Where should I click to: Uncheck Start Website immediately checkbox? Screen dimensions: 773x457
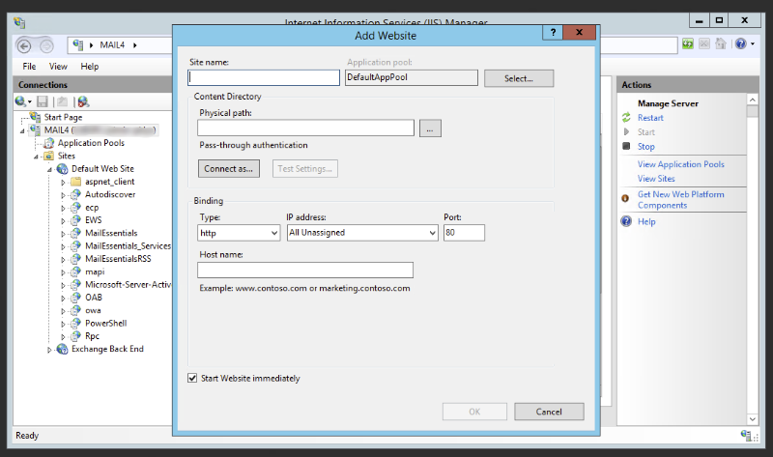pyautogui.click(x=192, y=378)
